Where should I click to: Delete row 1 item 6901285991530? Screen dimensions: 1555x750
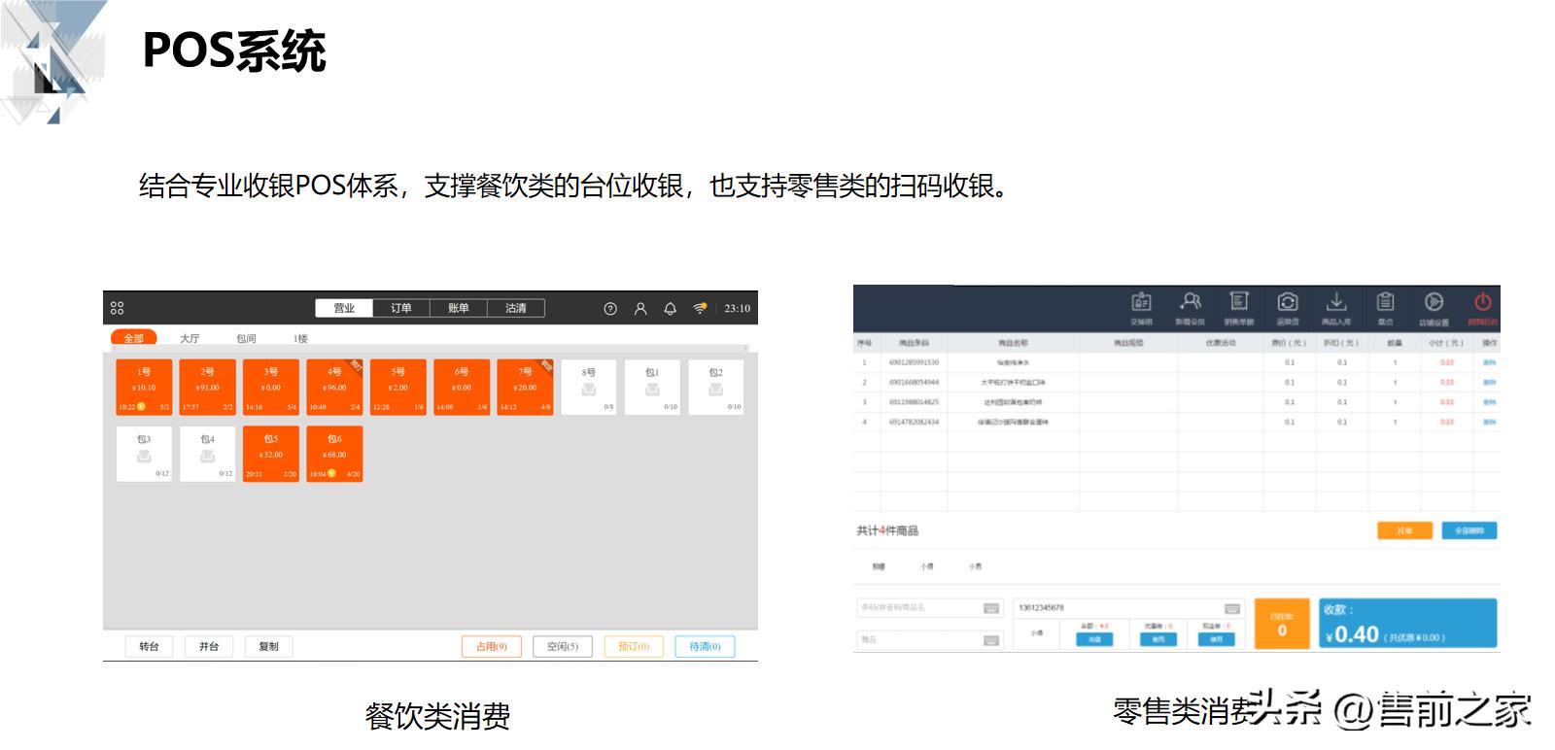tap(1489, 362)
